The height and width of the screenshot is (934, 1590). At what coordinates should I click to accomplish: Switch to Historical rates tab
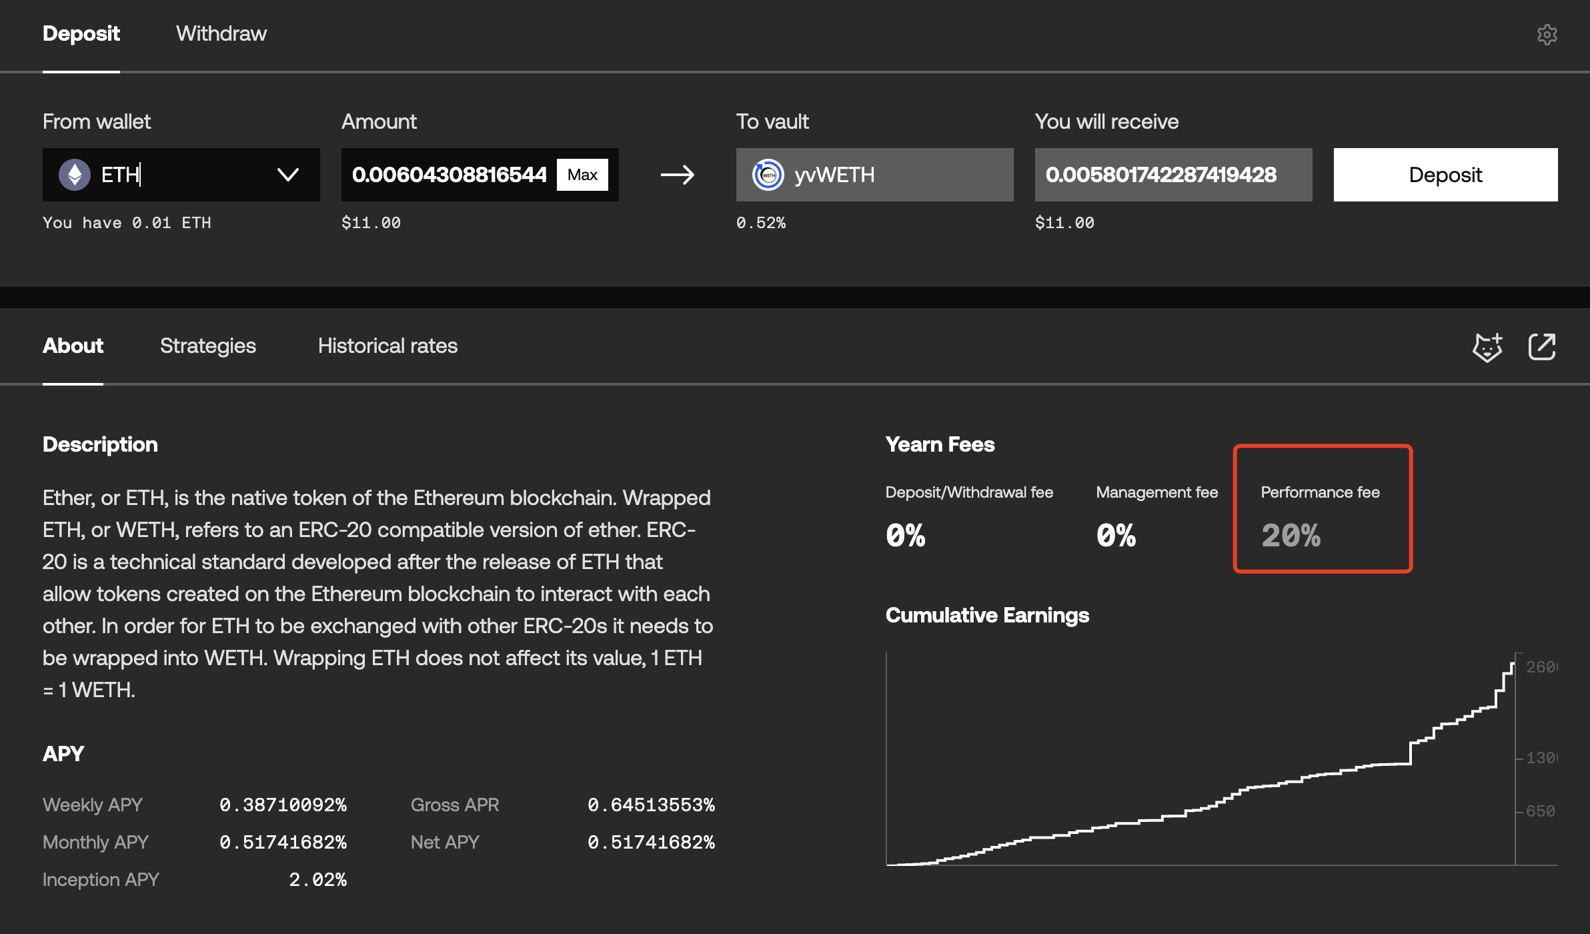[387, 346]
